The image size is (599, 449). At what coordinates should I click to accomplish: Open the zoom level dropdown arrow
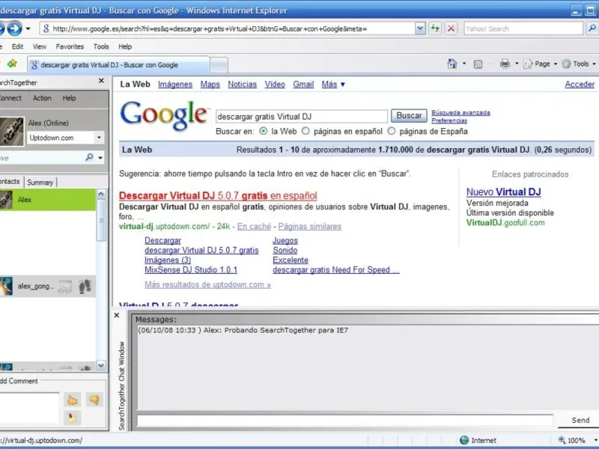pyautogui.click(x=595, y=440)
